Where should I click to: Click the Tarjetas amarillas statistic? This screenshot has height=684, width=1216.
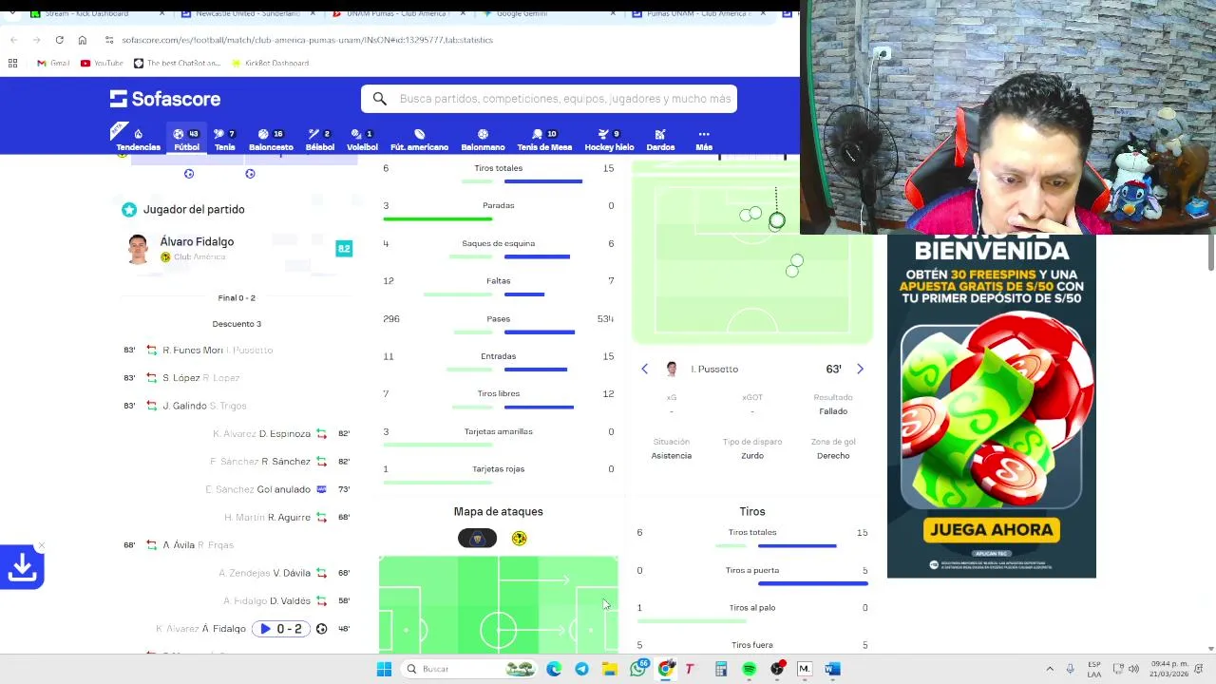(x=498, y=434)
